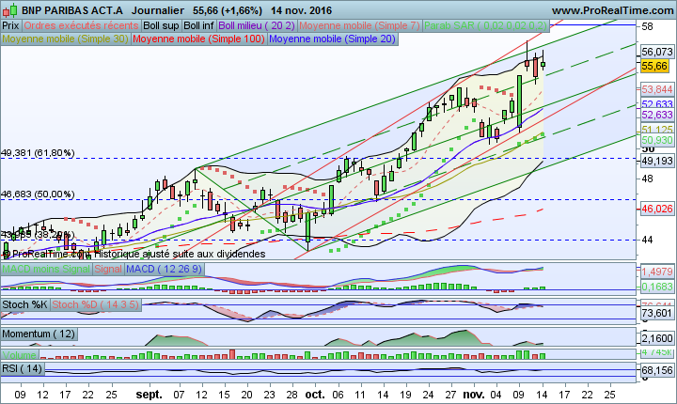Click the Journalier timeframe text in title
Viewport: 677px width, 404px height.
158,10
